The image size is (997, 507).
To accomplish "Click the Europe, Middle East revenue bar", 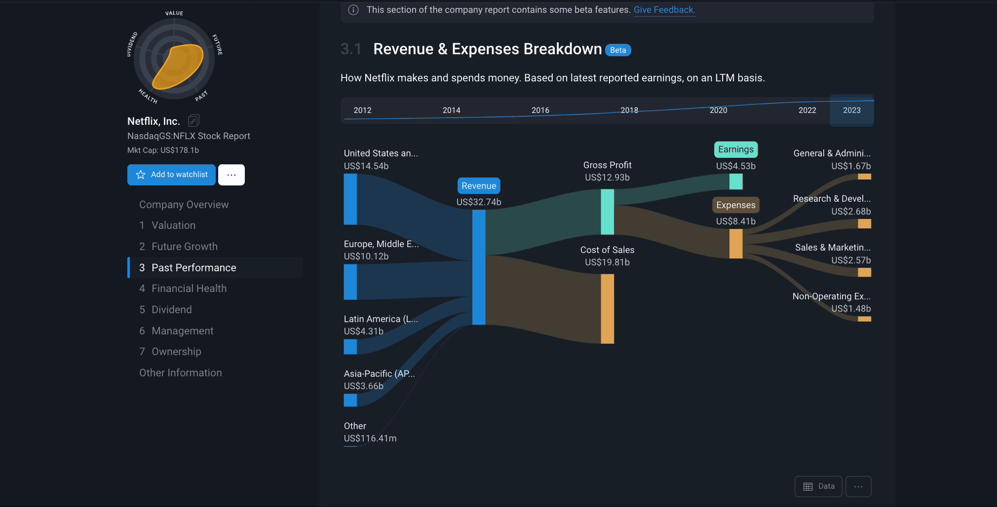I will pos(350,282).
